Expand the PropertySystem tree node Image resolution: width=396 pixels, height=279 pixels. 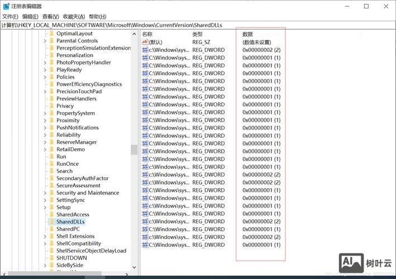point(45,113)
